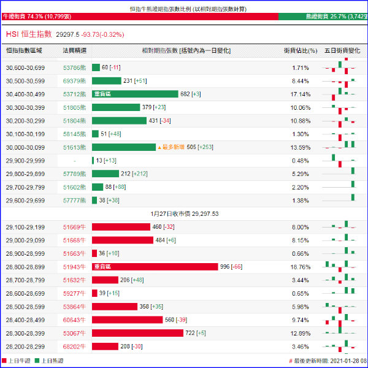Click the red bar for 28,400-28,499
368x368 pixels.
click(127, 320)
